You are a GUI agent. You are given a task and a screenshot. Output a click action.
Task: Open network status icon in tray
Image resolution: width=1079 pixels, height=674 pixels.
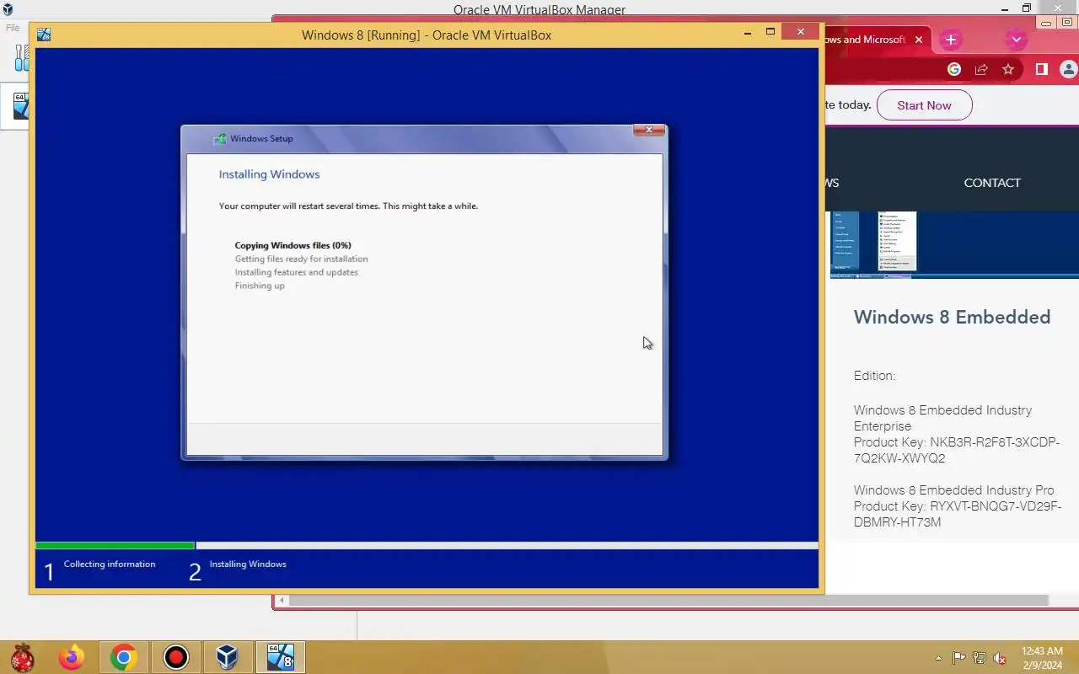(x=979, y=658)
